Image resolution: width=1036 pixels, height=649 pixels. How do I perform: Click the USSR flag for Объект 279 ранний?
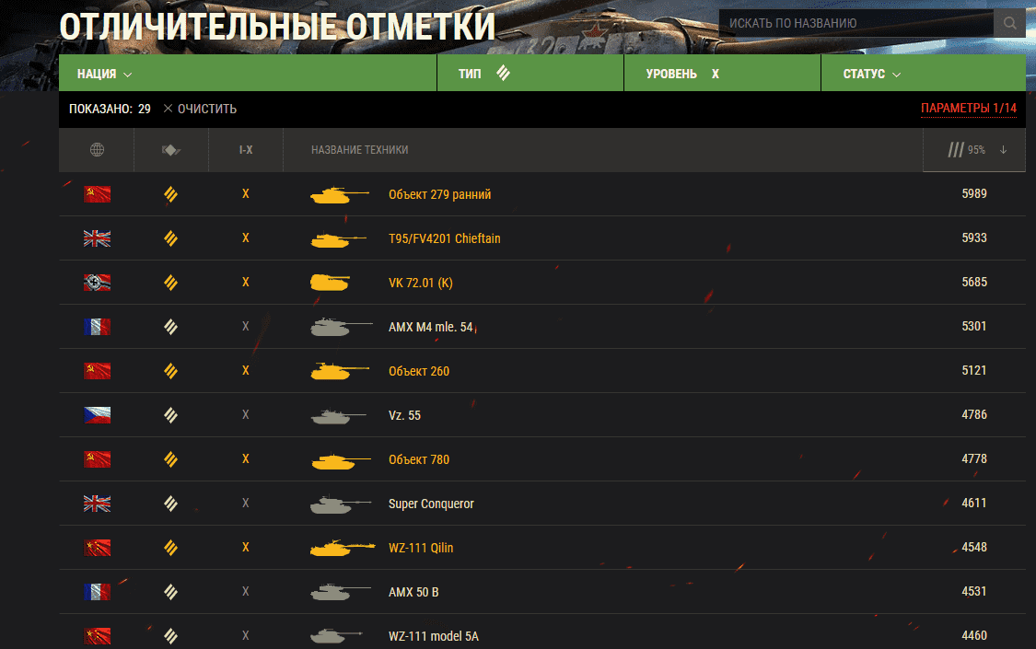(97, 194)
